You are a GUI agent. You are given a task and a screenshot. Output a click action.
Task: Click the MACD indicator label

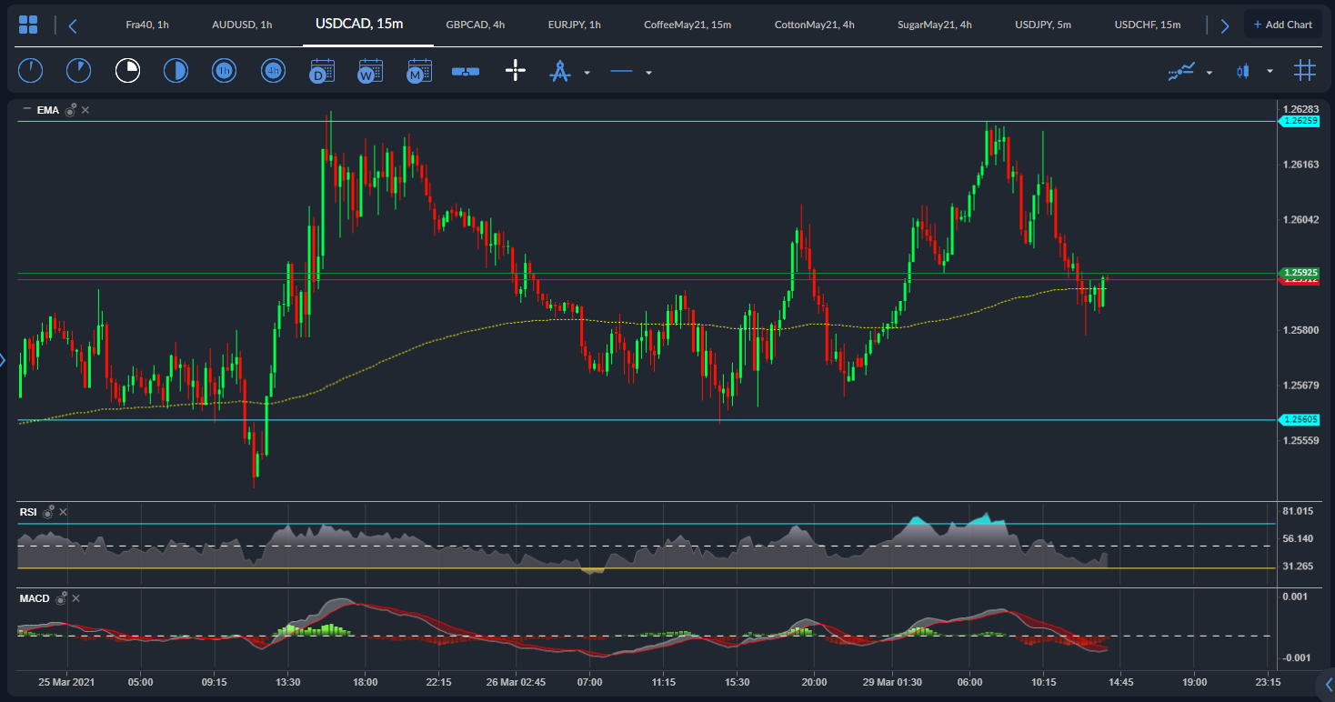pyautogui.click(x=35, y=598)
